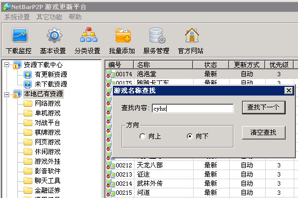
Task: Click the 00215 number cell
Action: click(x=124, y=193)
